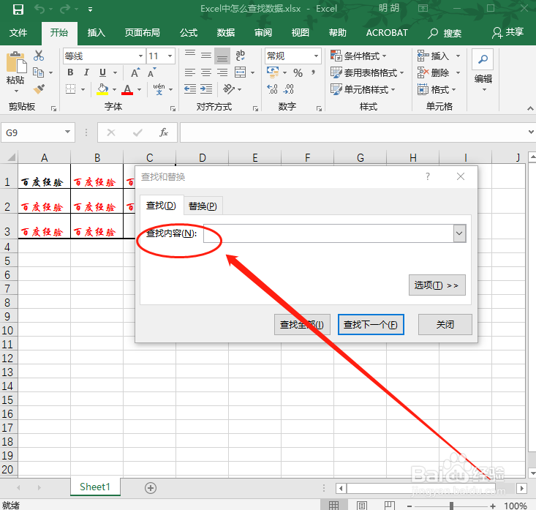Open the 删除 delete cells dropdown
The image size is (536, 510).
click(x=458, y=72)
